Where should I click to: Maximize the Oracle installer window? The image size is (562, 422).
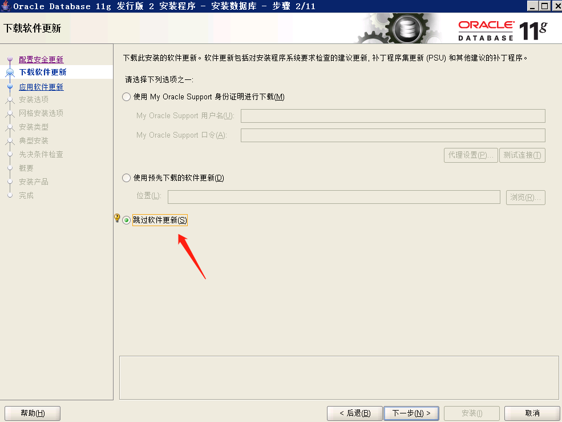click(x=544, y=6)
